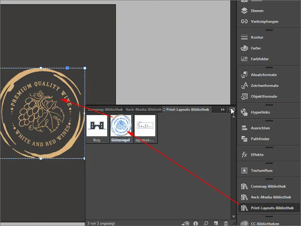Click the filled blue anchor handle on top edge
This screenshot has height=226, width=301.
pyautogui.click(x=67, y=68)
